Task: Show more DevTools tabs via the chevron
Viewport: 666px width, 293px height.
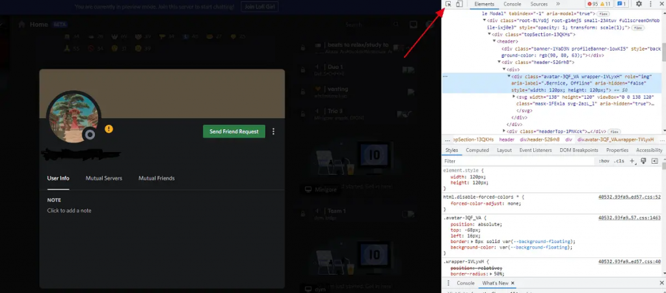Action: [558, 4]
